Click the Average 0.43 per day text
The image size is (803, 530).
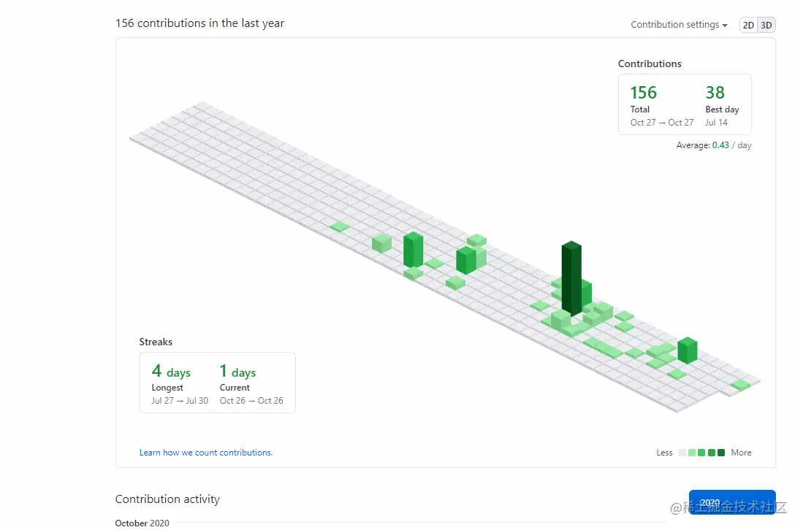[714, 145]
